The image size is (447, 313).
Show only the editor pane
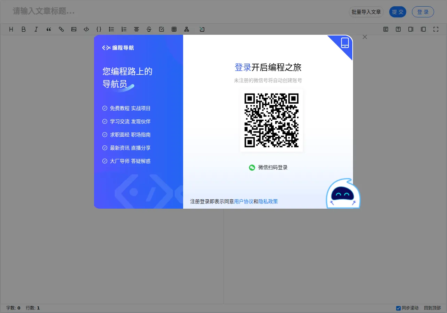[411, 29]
